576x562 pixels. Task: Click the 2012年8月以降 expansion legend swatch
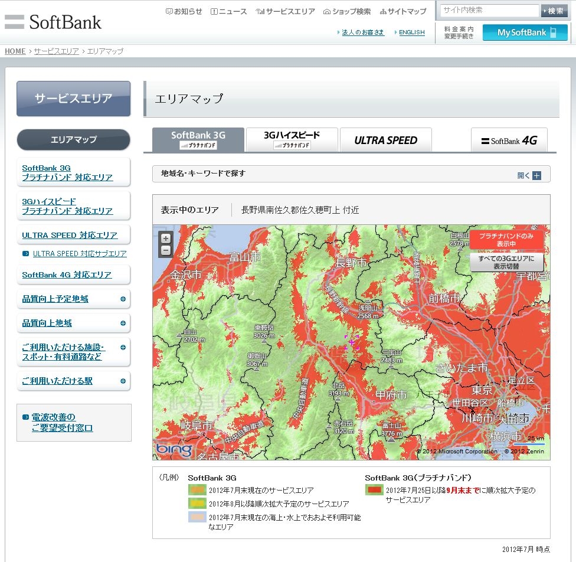coord(197,504)
